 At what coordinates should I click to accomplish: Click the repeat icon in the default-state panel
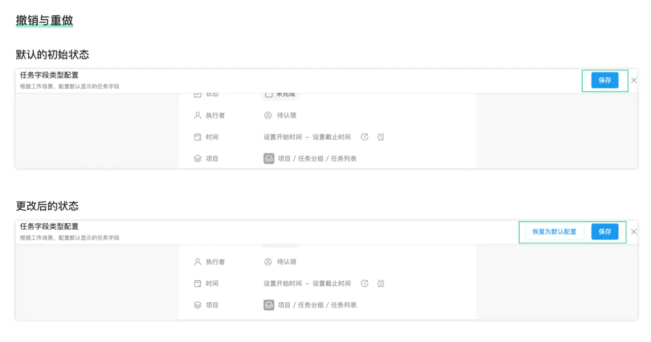pos(365,137)
